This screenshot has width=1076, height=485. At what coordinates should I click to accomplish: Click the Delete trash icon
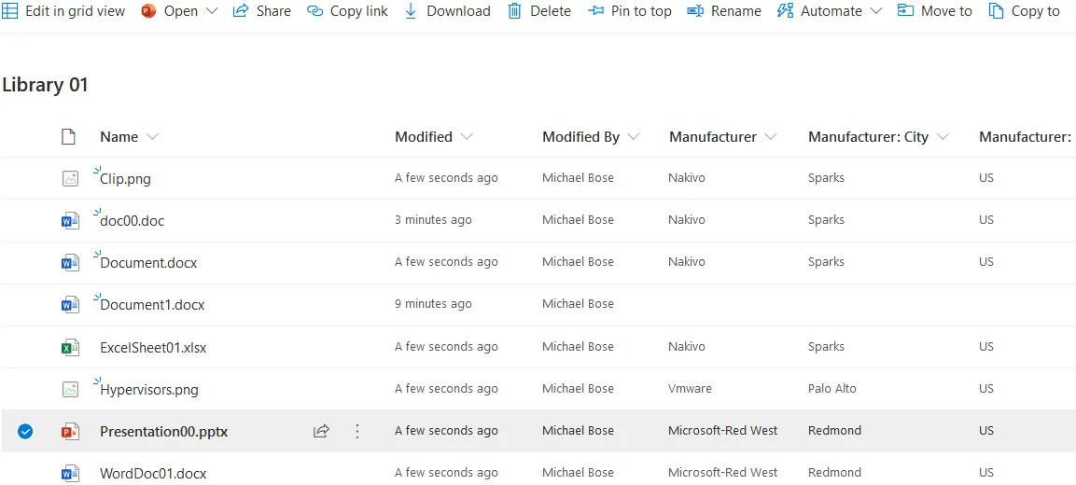514,11
